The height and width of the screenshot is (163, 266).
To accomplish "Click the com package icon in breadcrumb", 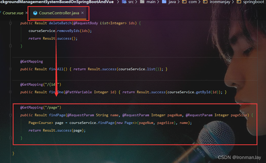I will click(184, 2).
